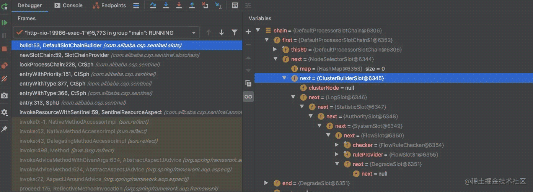Click the Step Into icon
The width and height of the screenshot is (533, 192).
[x=166, y=5]
